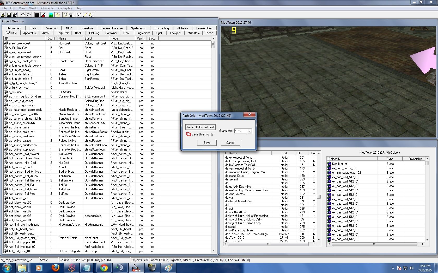Open the Preferences toolbar icon
Screen dimensions: 438x273
pyautogui.click(x=15, y=15)
